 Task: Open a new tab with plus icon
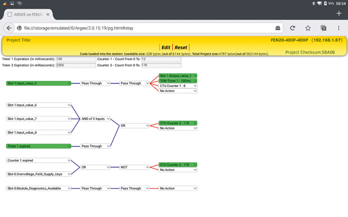click(x=339, y=13)
